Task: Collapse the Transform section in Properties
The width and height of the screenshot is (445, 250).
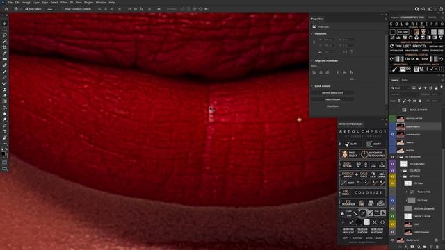Action: (312, 34)
